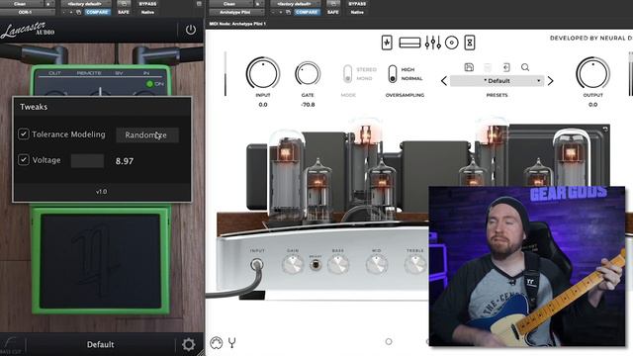633x356 pixels.
Task: Click the amp Treble knob
Action: (415, 265)
